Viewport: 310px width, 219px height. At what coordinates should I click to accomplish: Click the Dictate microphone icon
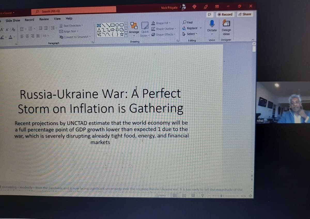[212, 23]
